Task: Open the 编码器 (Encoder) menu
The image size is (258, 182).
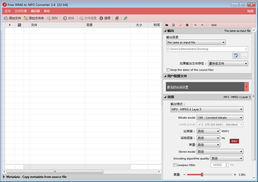Action: pyautogui.click(x=35, y=11)
